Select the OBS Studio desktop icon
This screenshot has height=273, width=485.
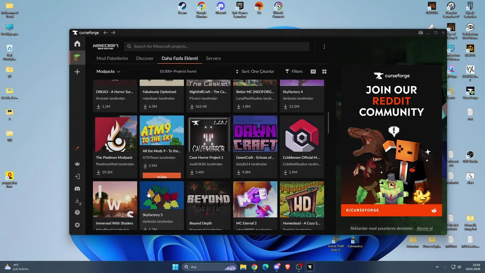[470, 157]
